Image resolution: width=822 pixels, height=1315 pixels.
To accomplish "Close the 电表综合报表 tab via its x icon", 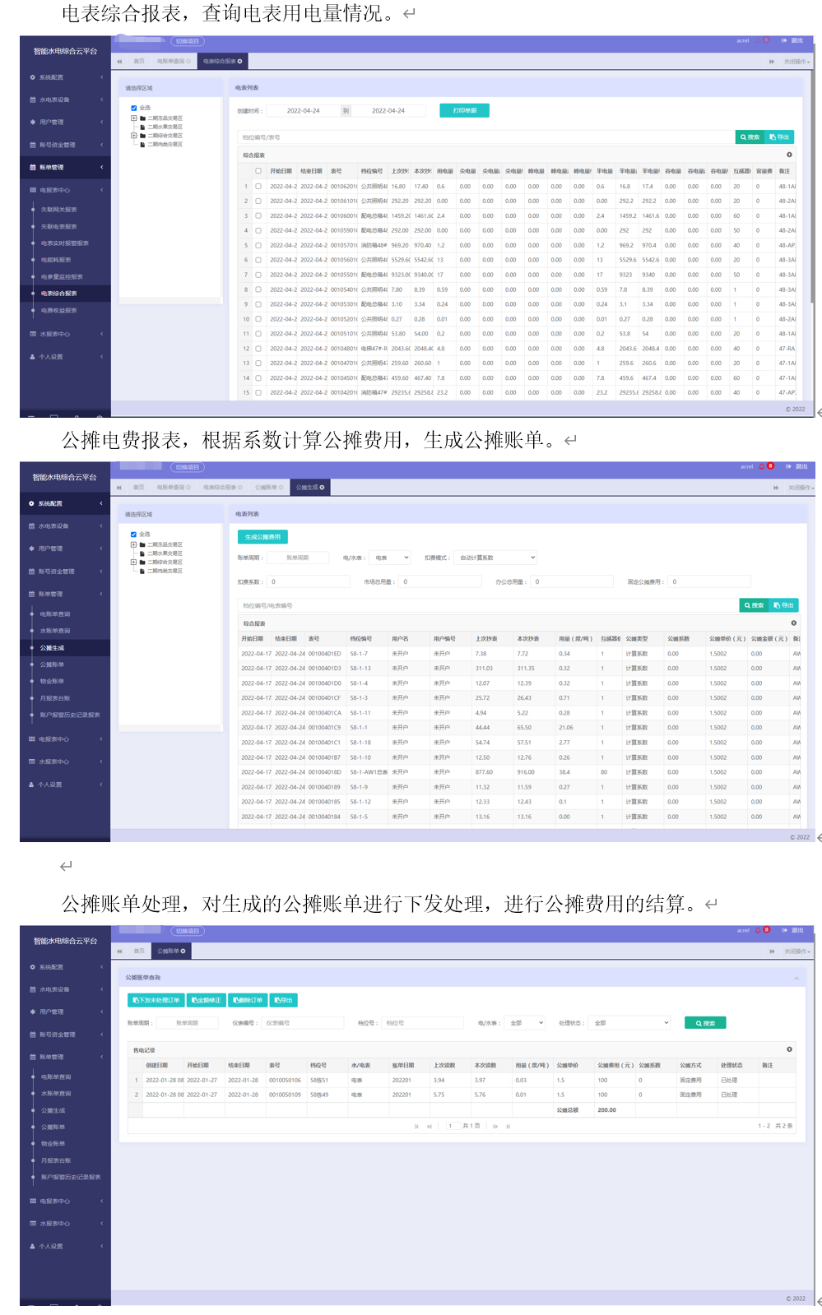I will pyautogui.click(x=239, y=62).
